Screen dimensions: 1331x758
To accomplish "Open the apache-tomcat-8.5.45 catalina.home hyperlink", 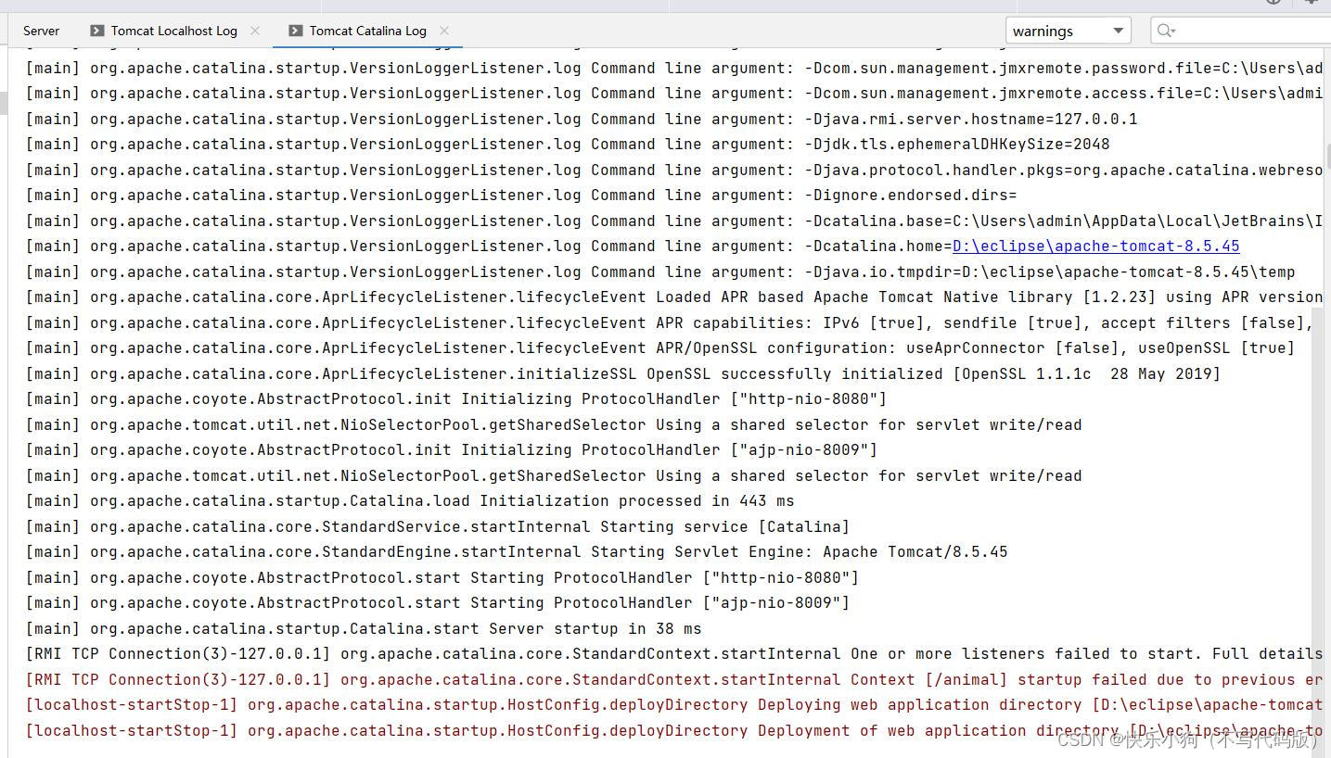I will click(1095, 246).
